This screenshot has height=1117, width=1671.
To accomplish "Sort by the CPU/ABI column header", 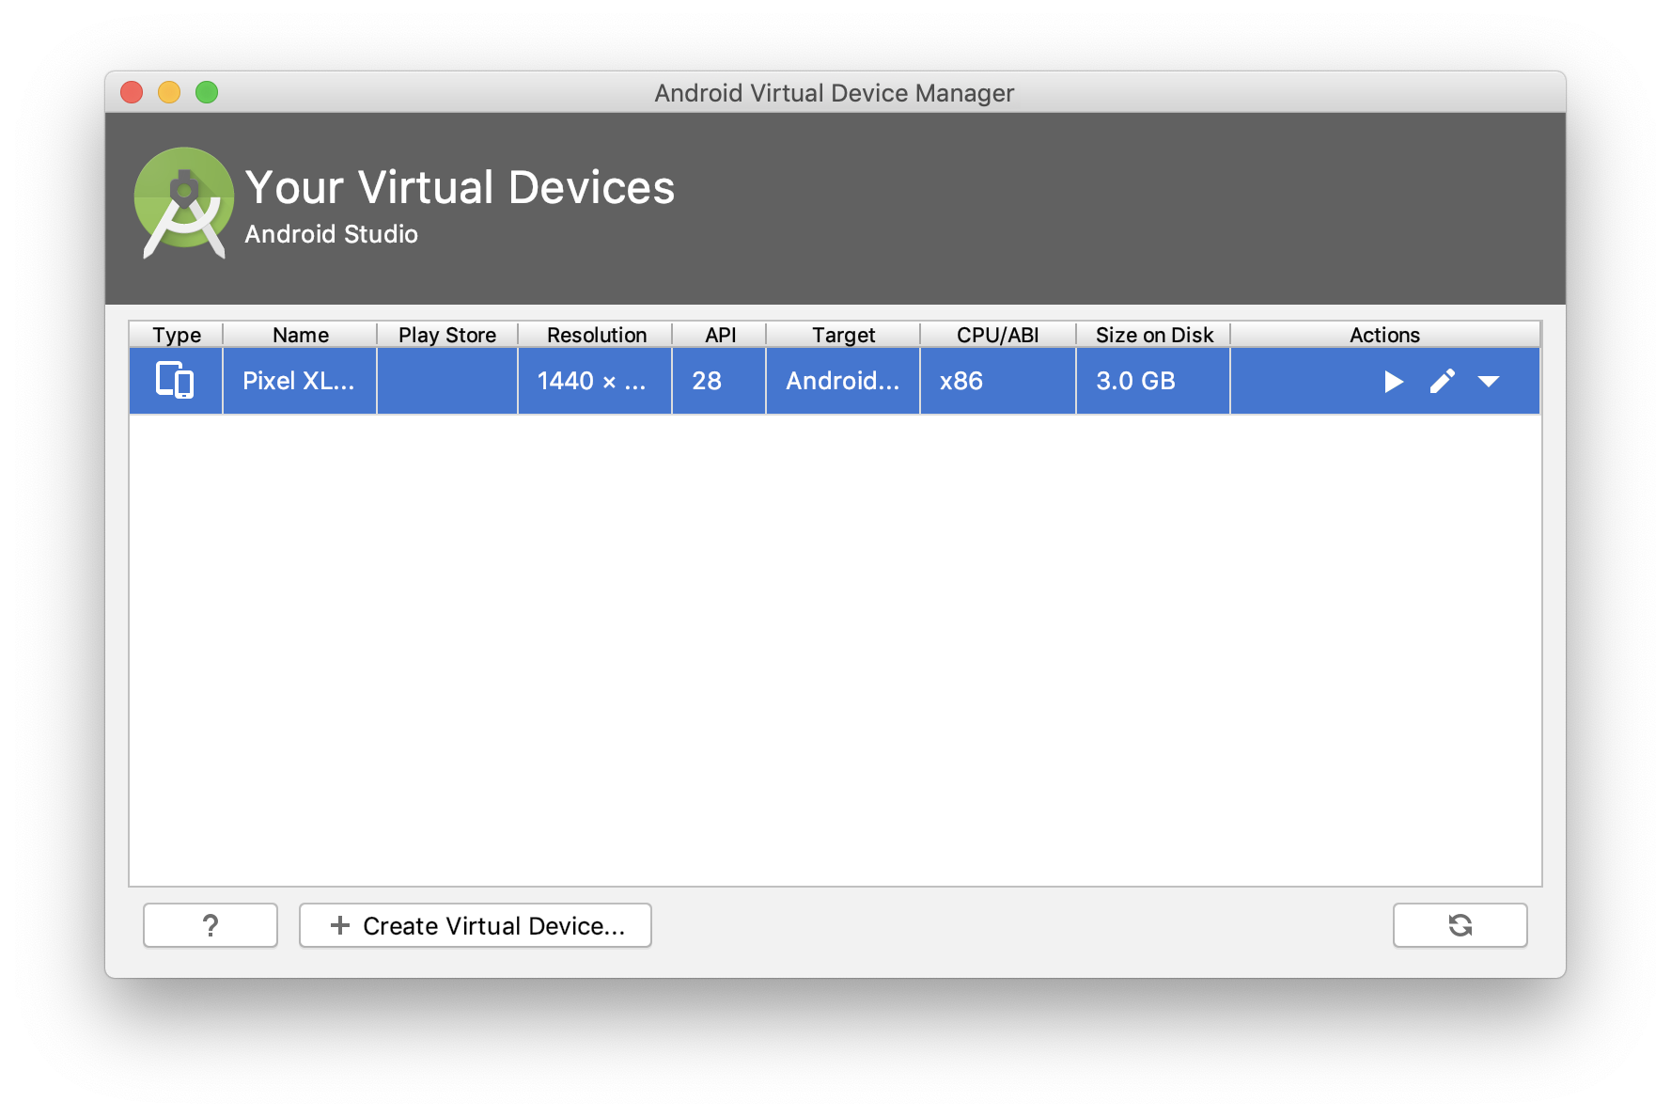I will (998, 335).
